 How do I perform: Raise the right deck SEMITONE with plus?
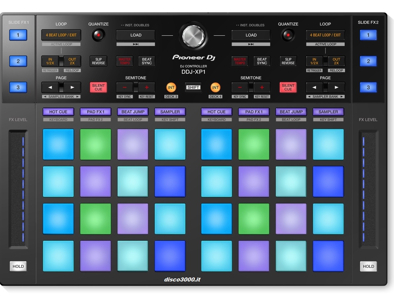[262, 87]
